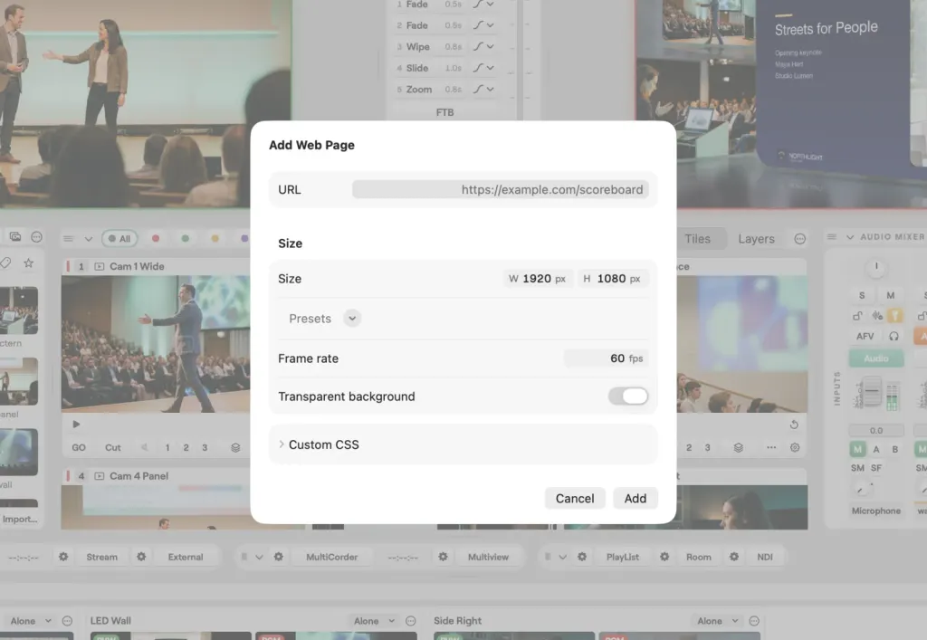Screen dimensions: 927x640
Task: Select the All filter pill
Action: coord(119,239)
